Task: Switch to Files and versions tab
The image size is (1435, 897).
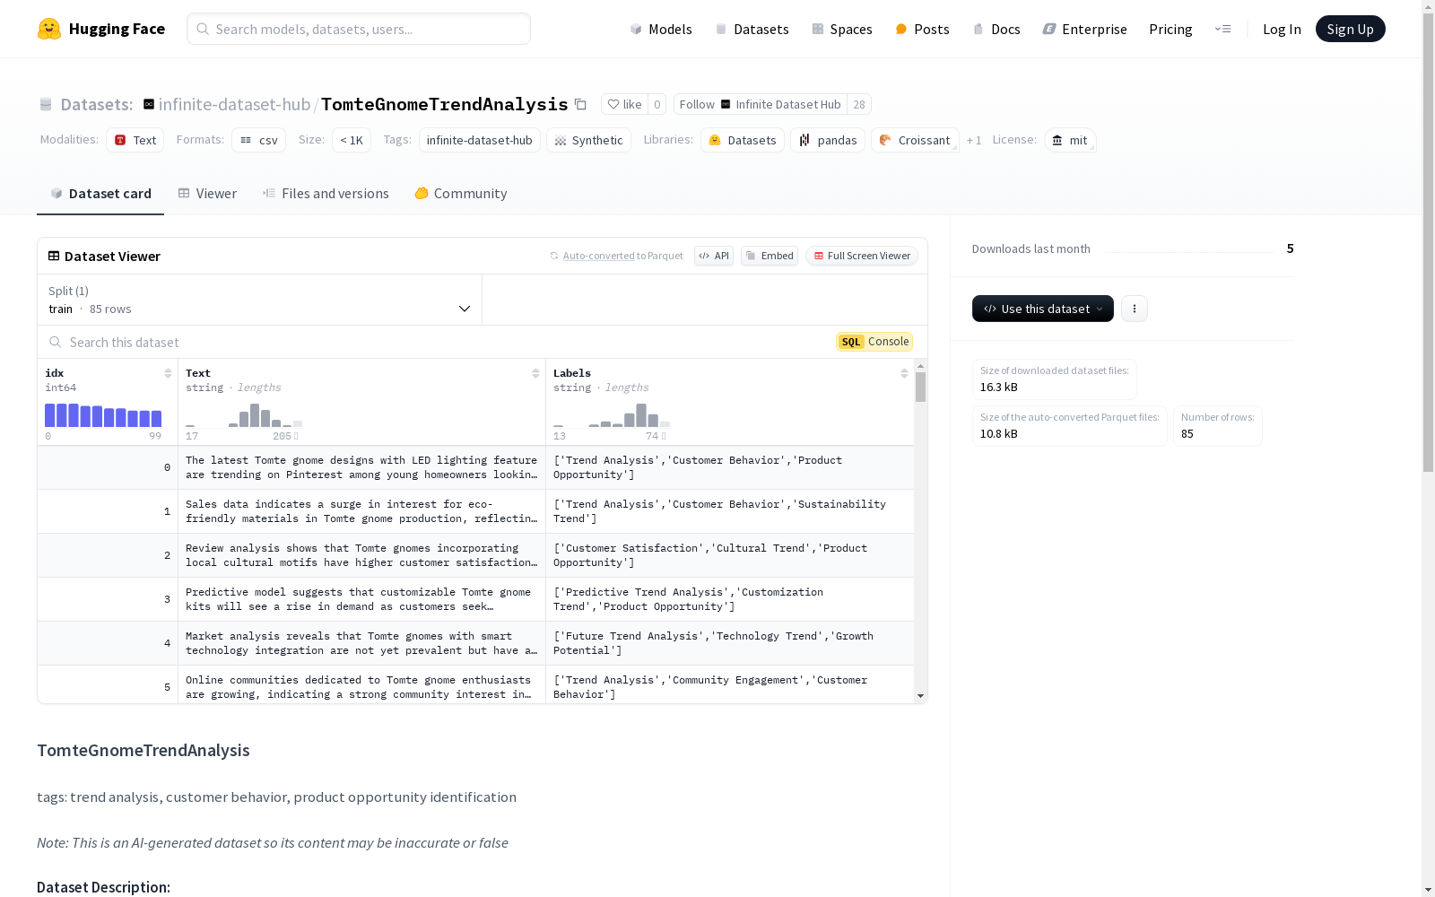Action: (x=326, y=194)
